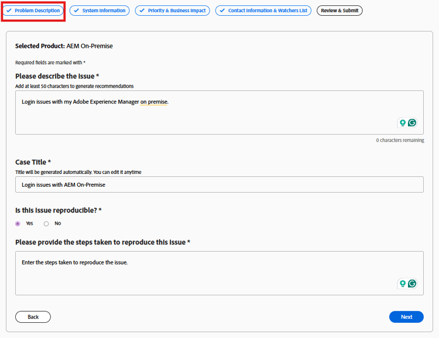
Task: Click the "Selected Product: AEM On-Premise" text
Action: pyautogui.click(x=64, y=46)
